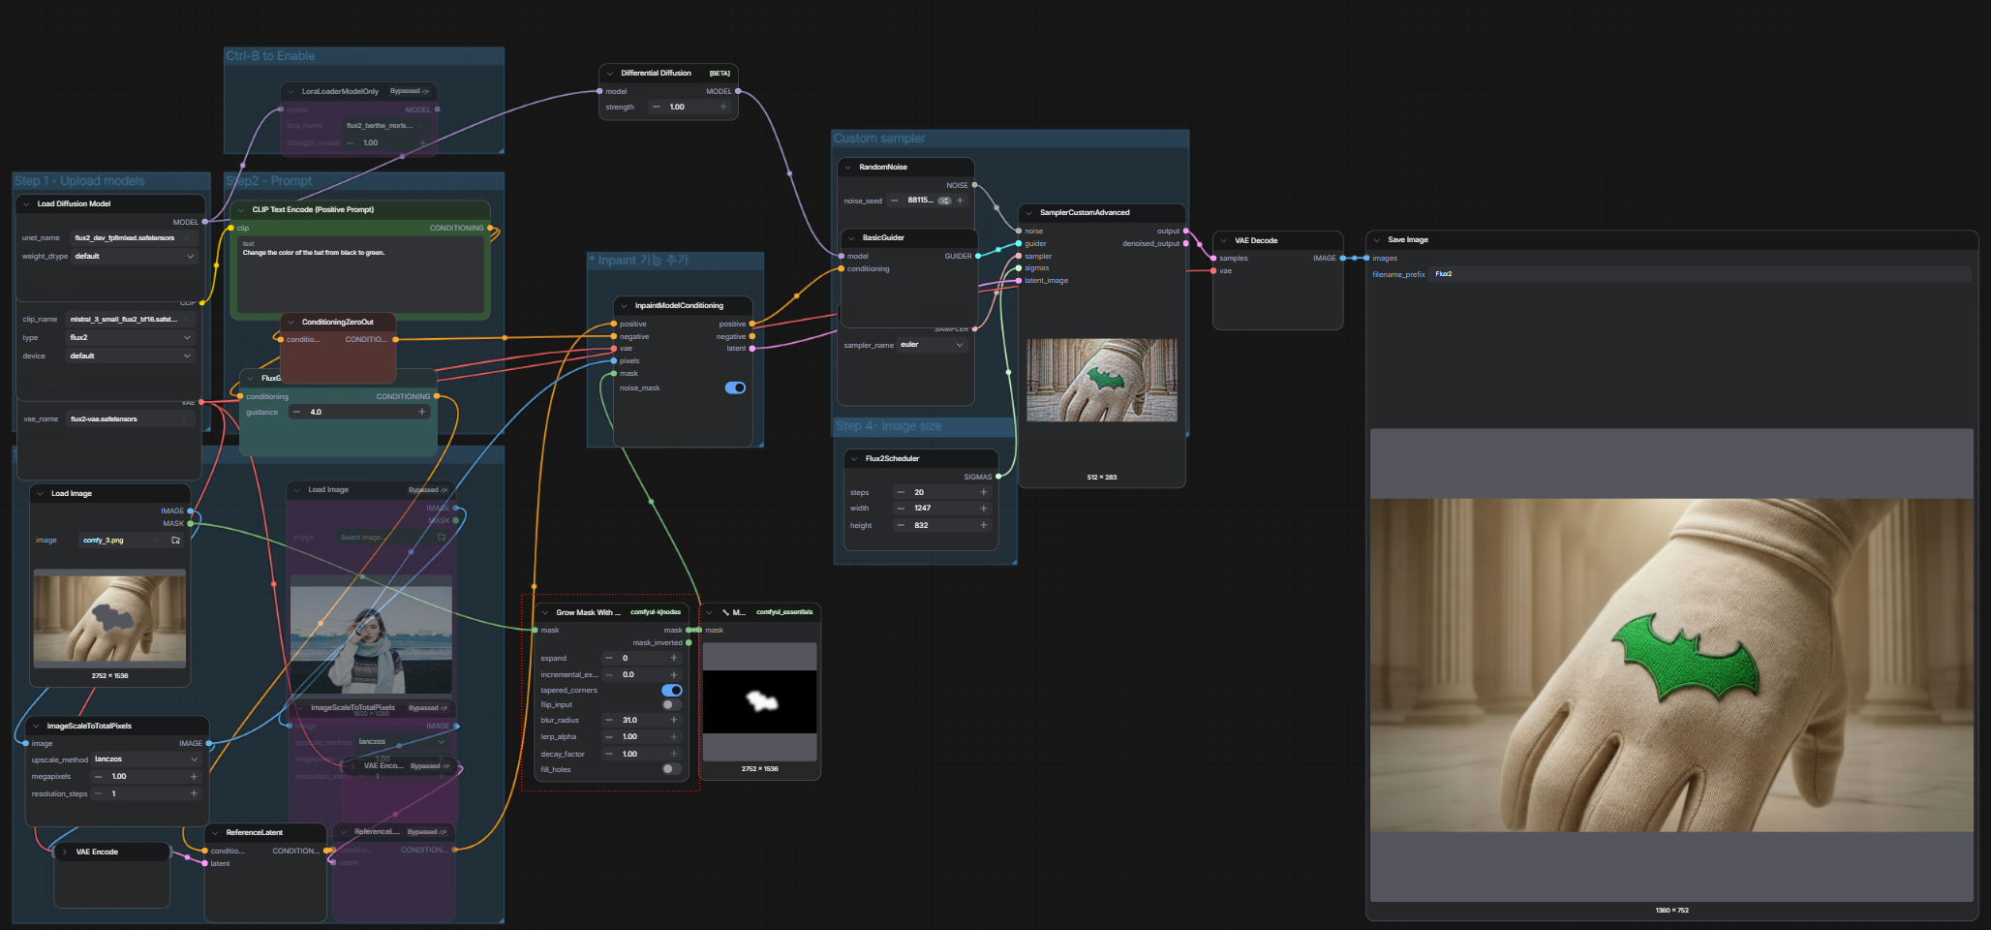The height and width of the screenshot is (930, 1991).
Task: Open image dropdown showing comfy_3.png
Action: [123, 541]
